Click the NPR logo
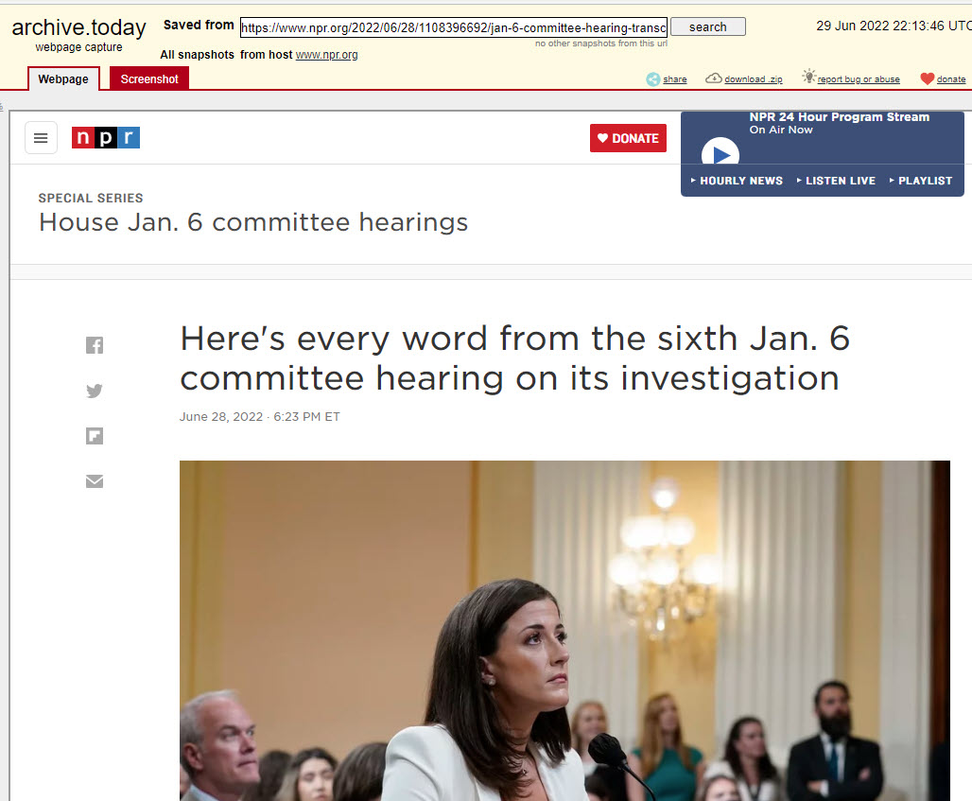This screenshot has height=801, width=972. coord(106,138)
